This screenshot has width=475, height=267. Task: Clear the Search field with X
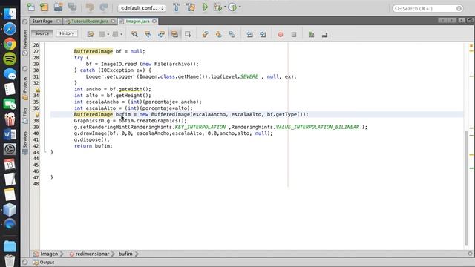tap(459, 8)
